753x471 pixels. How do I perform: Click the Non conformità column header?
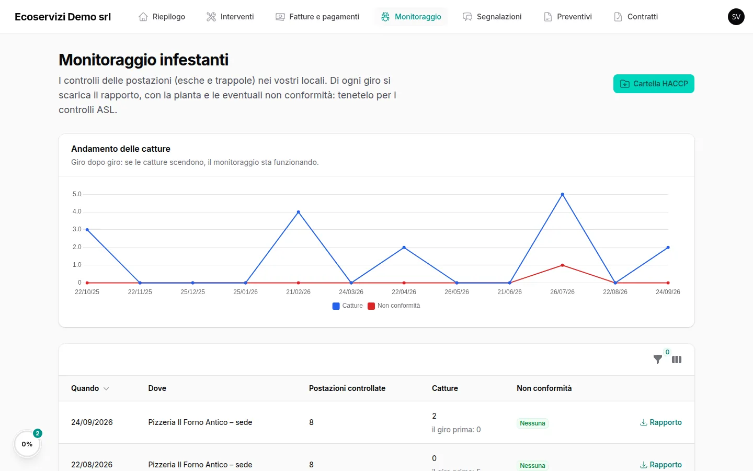(544, 388)
